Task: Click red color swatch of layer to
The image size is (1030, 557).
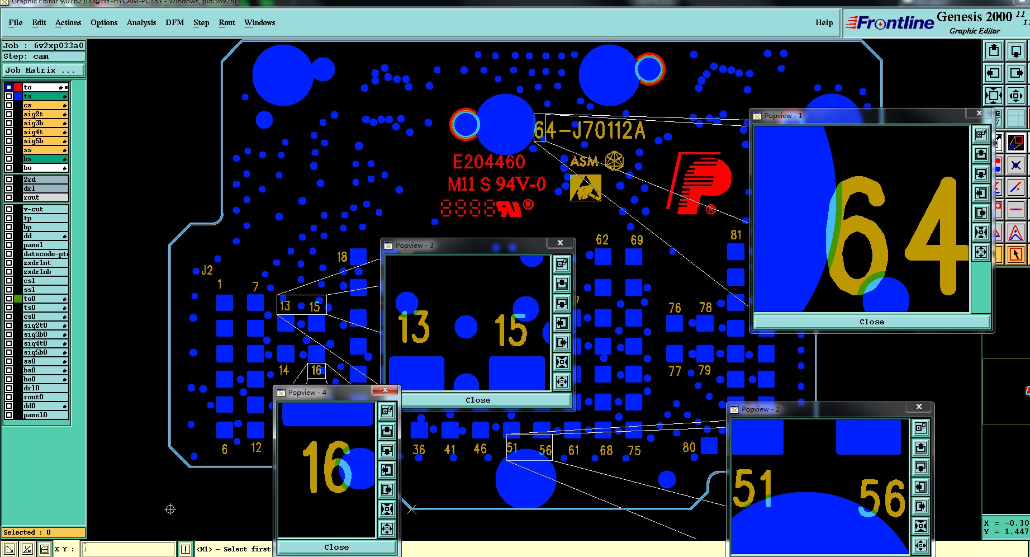Action: tap(18, 87)
